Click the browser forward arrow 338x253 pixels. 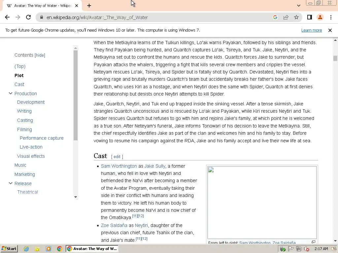18,17
